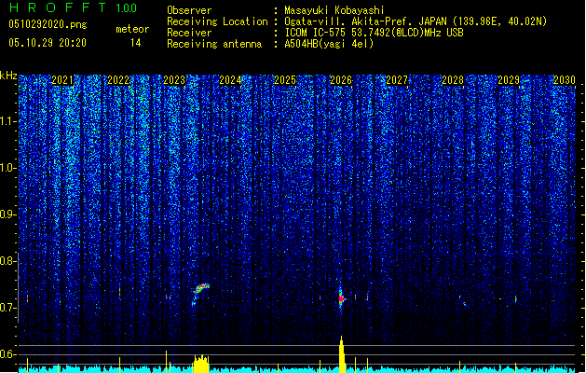Click the time marker 2030
Viewport: 586px width, 373px height.
564,80
